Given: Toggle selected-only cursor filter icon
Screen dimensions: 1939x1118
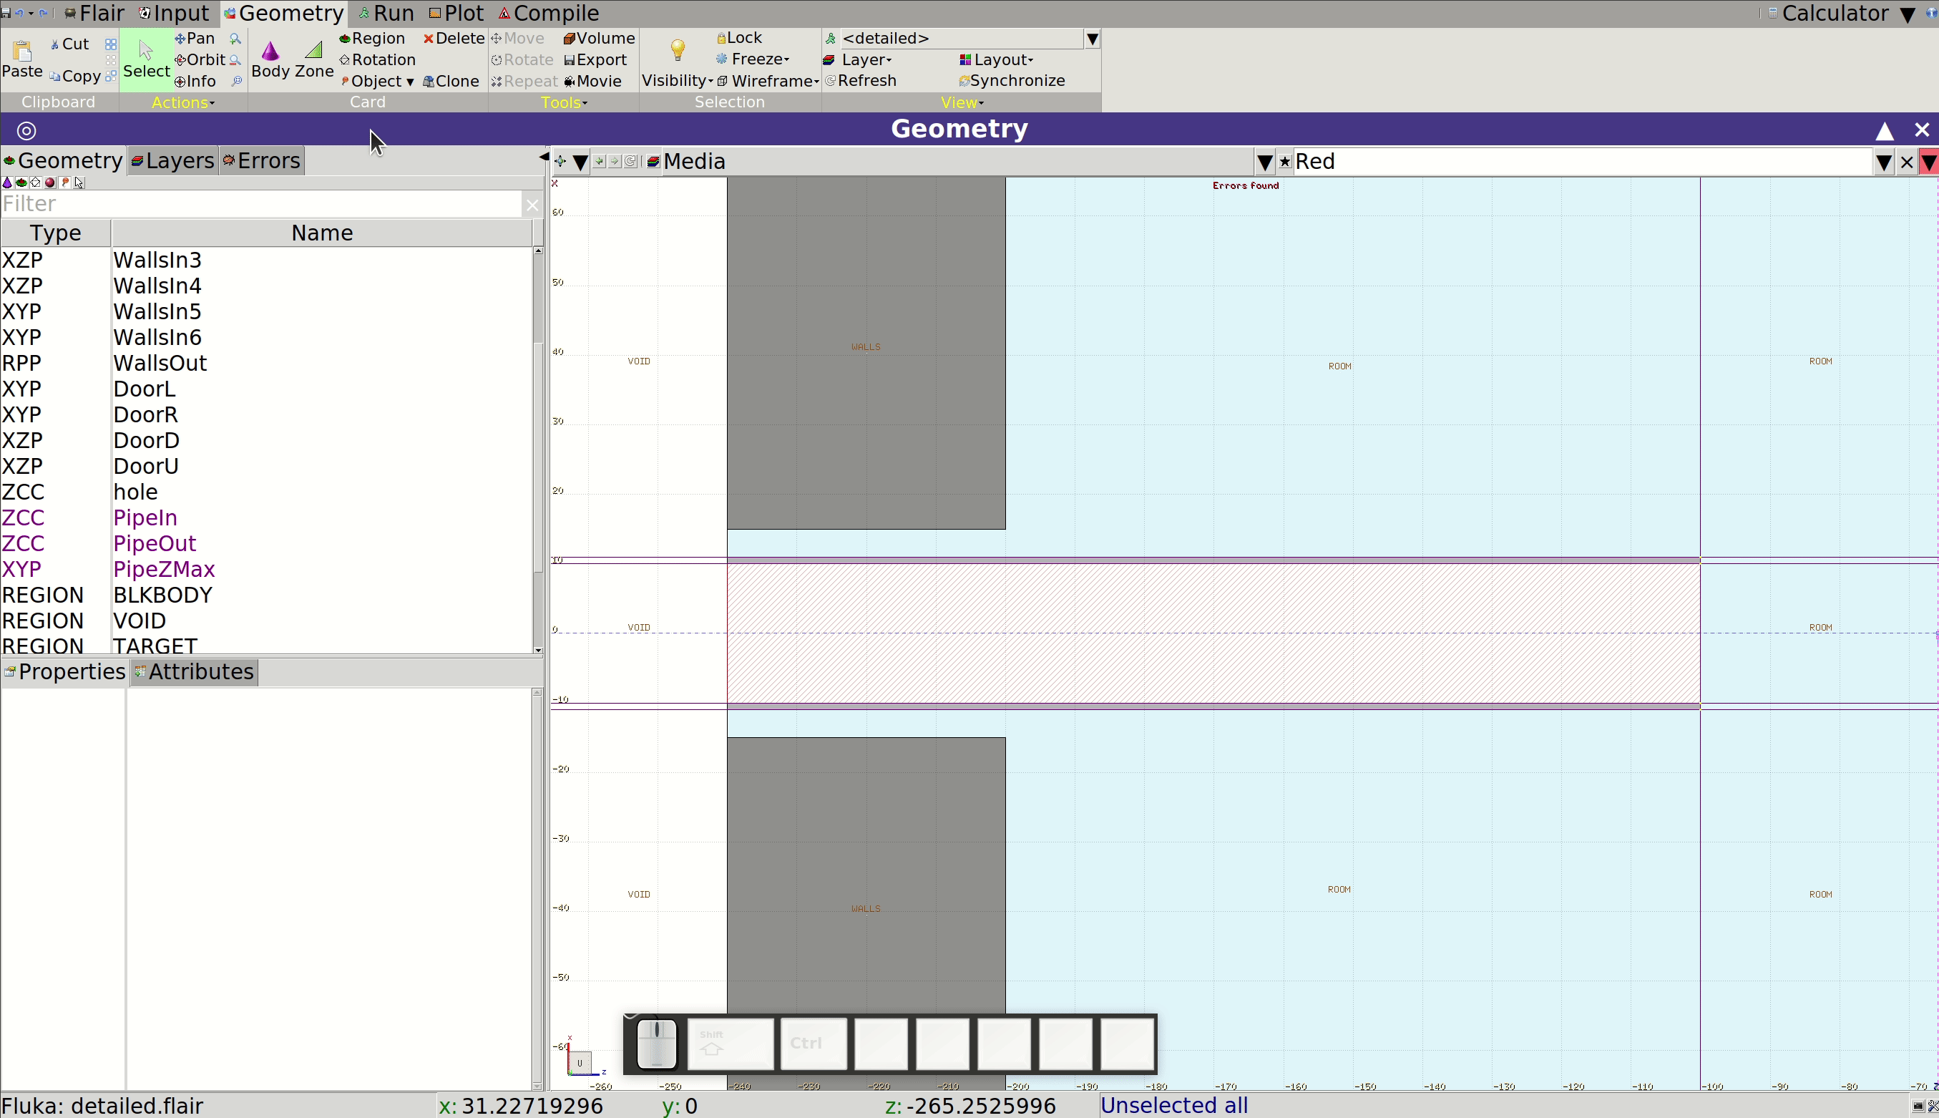Looking at the screenshot, I should pos(79,183).
